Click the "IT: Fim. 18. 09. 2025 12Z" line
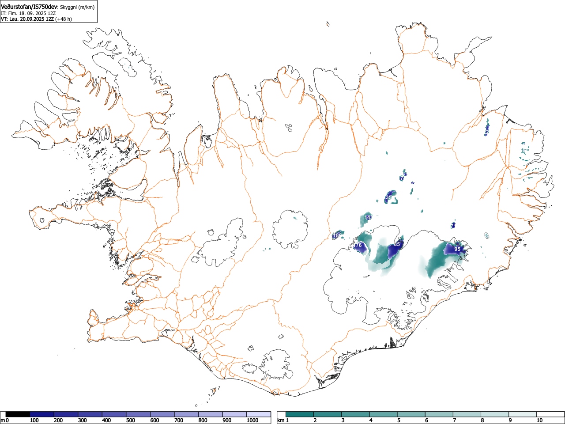This screenshot has width=565, height=424. click(x=28, y=13)
